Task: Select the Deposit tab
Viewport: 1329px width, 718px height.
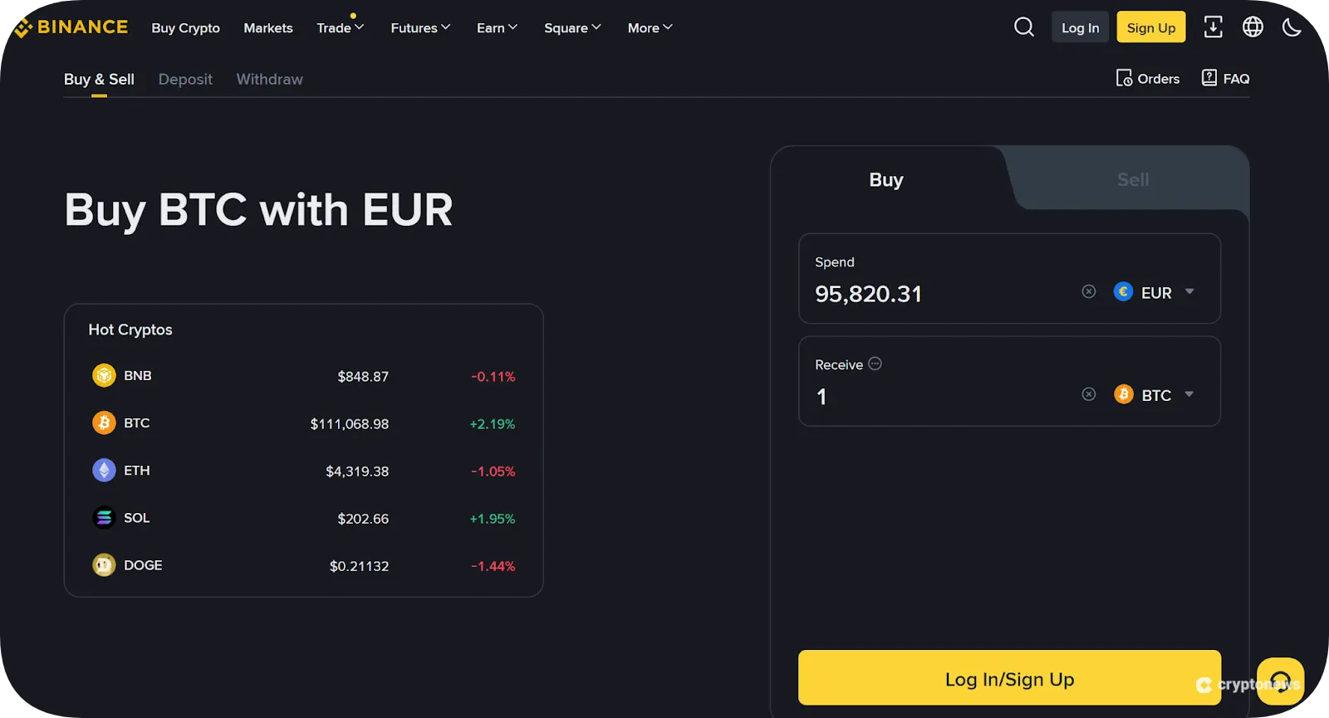Action: click(185, 79)
